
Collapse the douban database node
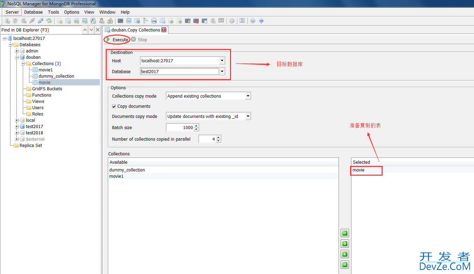point(17,57)
